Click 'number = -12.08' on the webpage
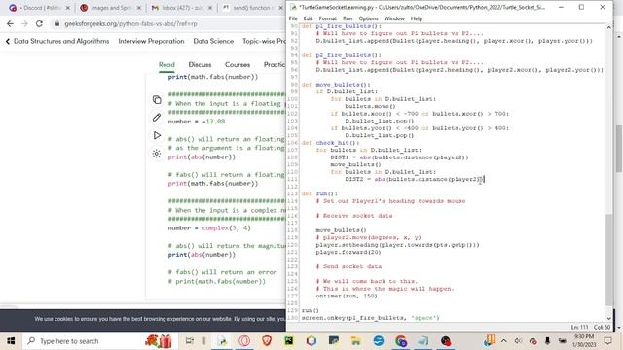The height and width of the screenshot is (350, 623). click(197, 122)
